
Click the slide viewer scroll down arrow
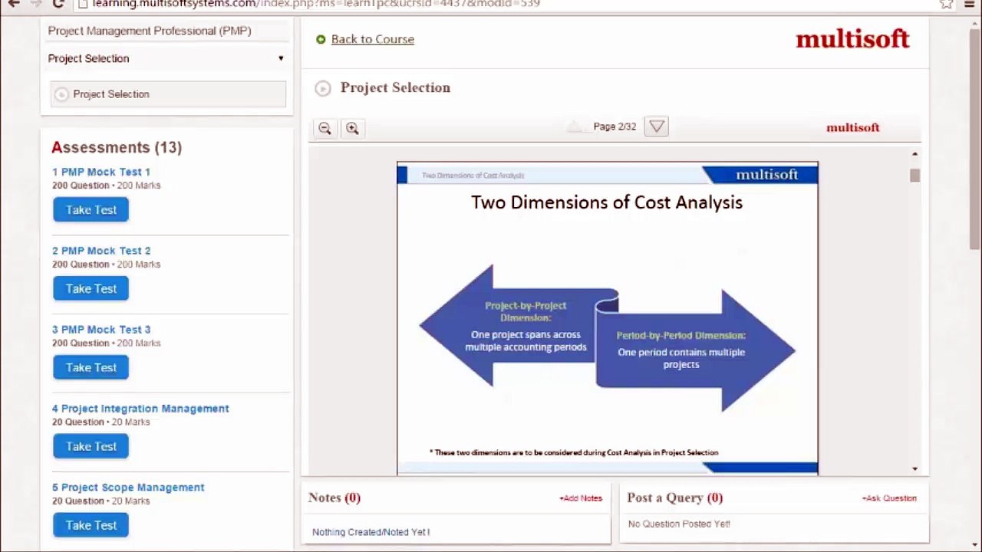(x=915, y=468)
